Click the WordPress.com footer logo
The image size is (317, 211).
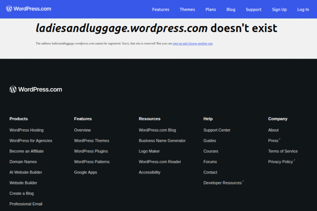pos(36,89)
